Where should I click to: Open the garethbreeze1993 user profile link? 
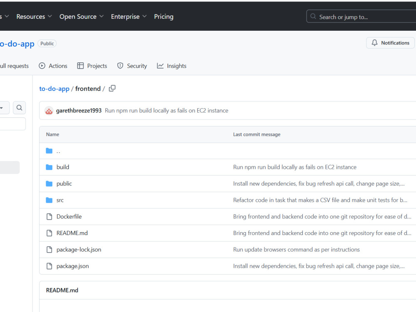tap(79, 111)
